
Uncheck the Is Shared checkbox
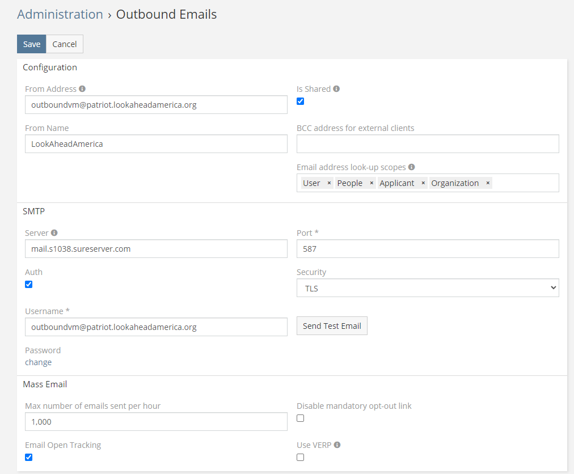[x=301, y=101]
